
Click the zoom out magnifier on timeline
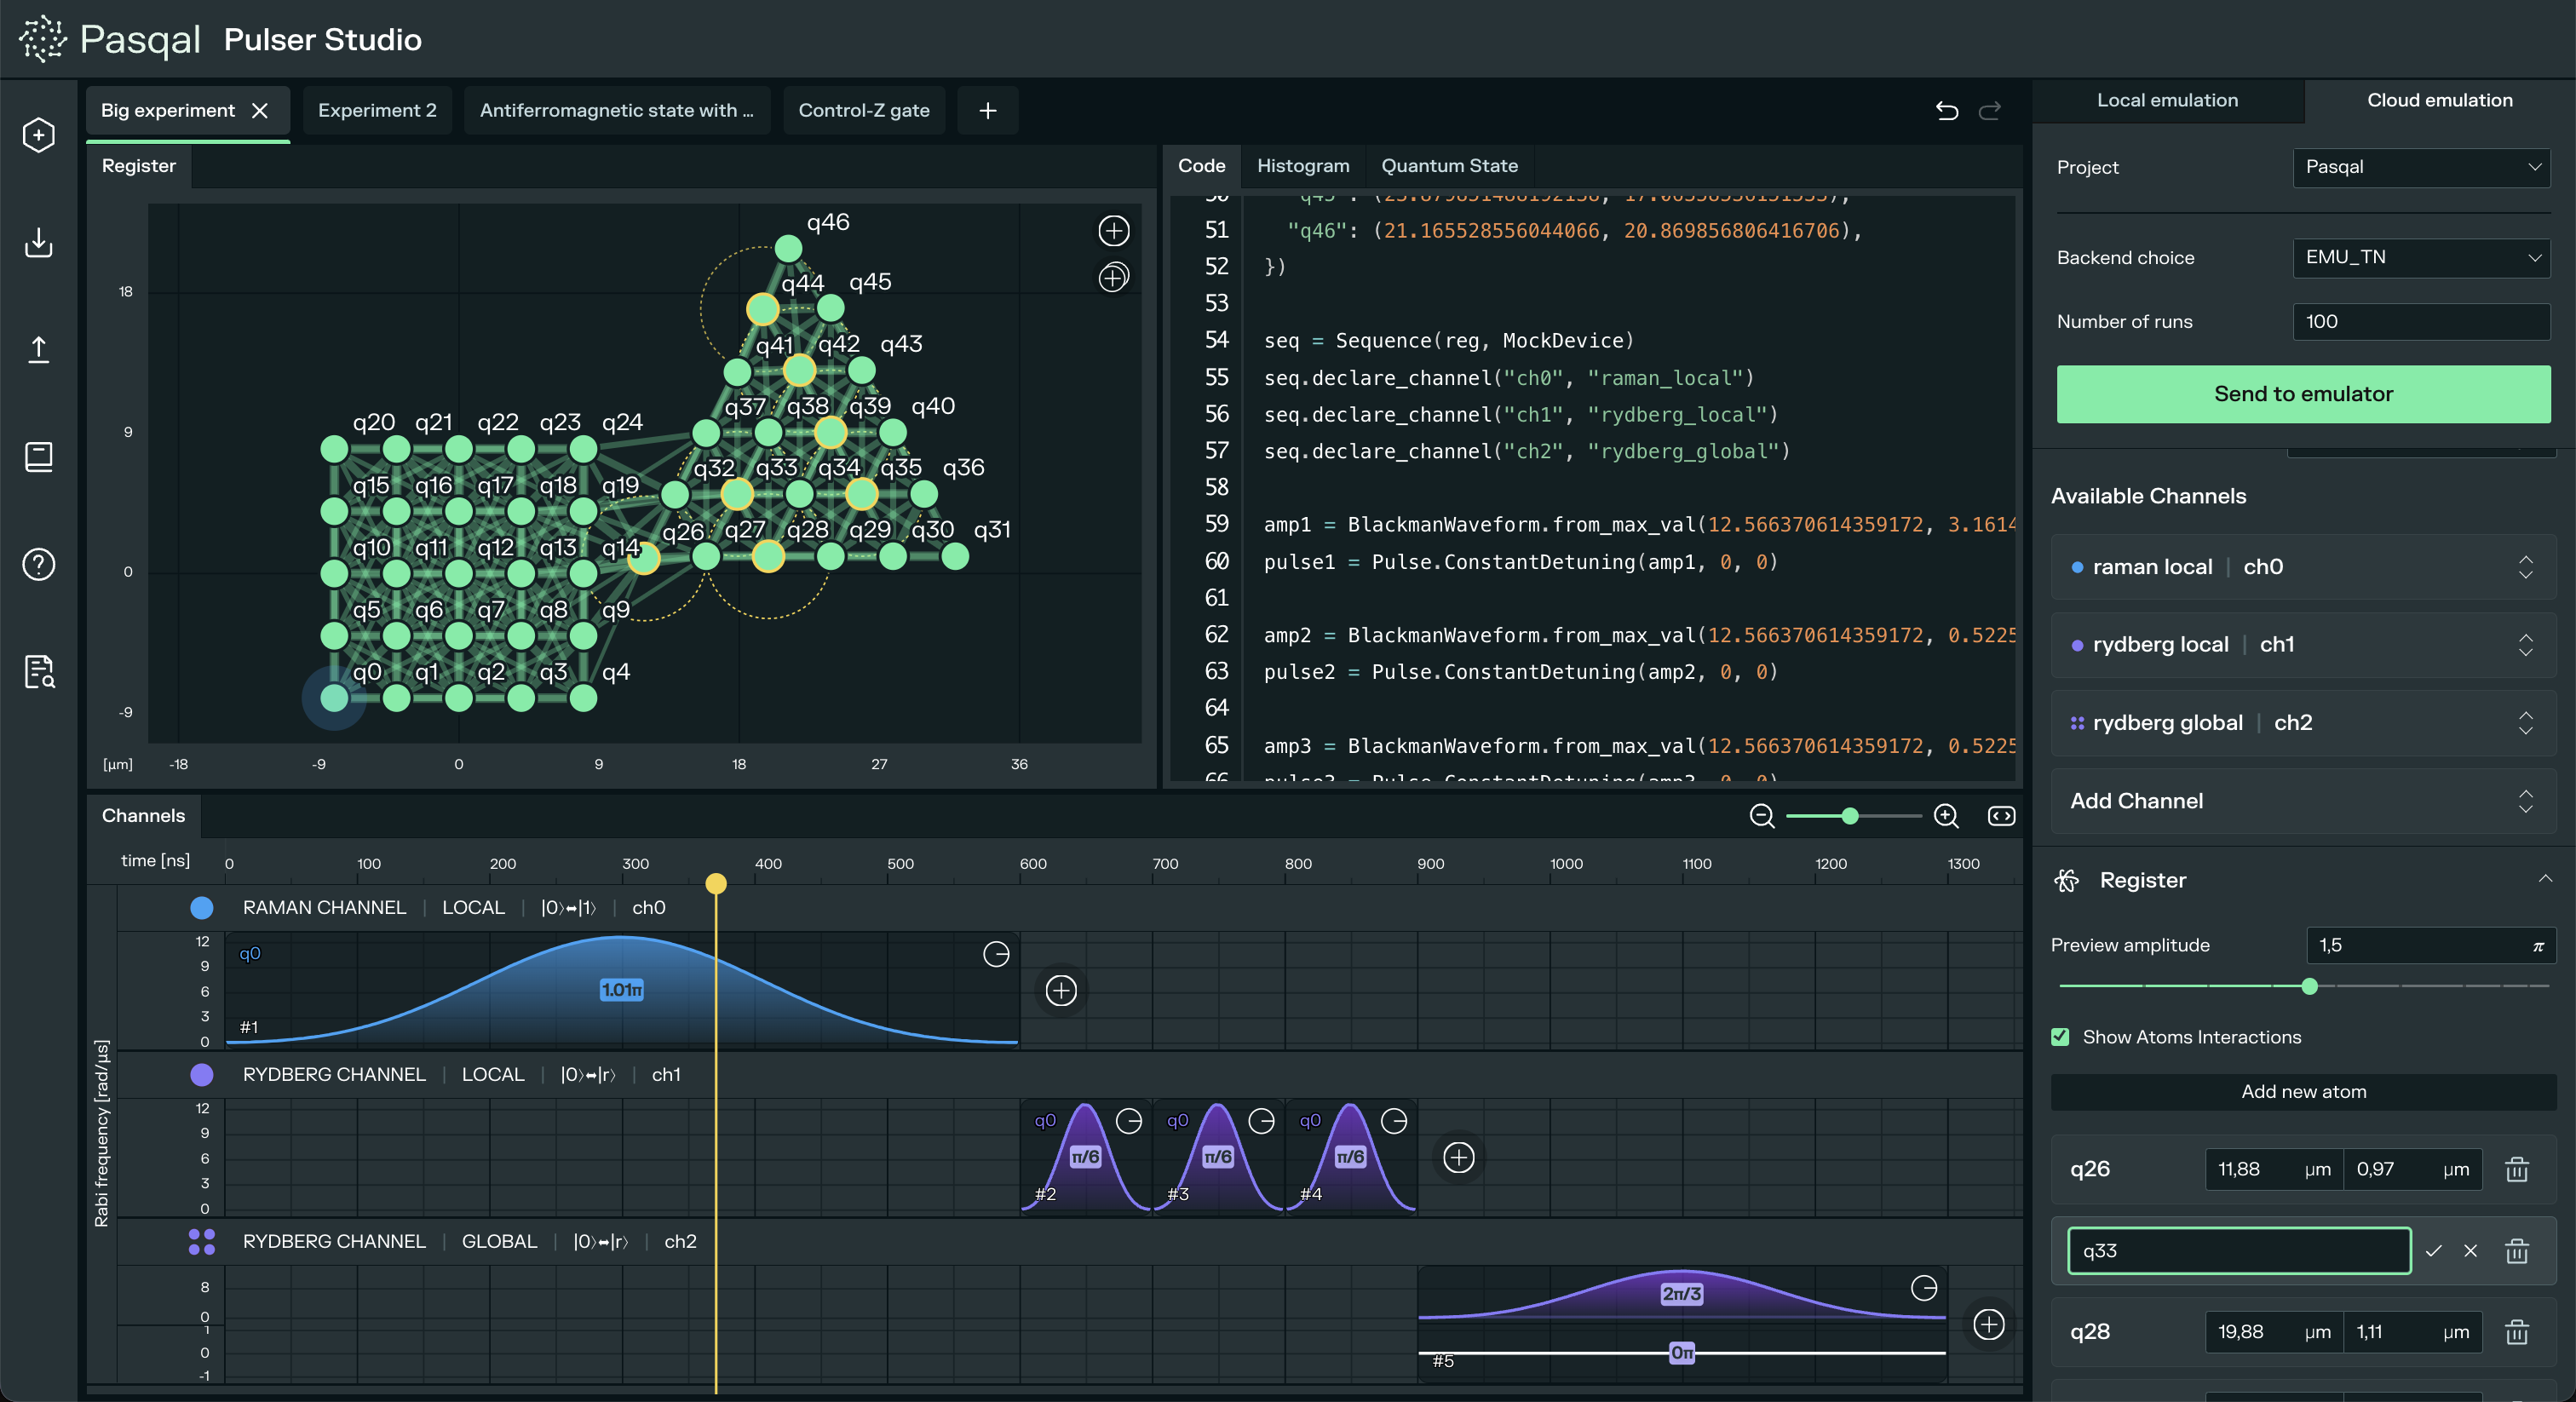click(1762, 816)
